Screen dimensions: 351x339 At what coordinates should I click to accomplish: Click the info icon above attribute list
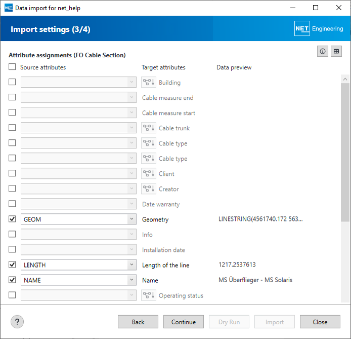tap(323, 51)
